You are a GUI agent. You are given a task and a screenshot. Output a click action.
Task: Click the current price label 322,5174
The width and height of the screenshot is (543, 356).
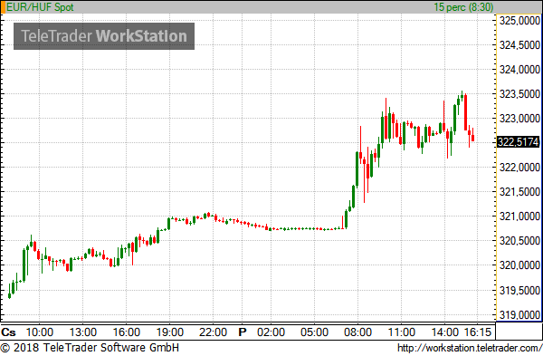click(519, 142)
